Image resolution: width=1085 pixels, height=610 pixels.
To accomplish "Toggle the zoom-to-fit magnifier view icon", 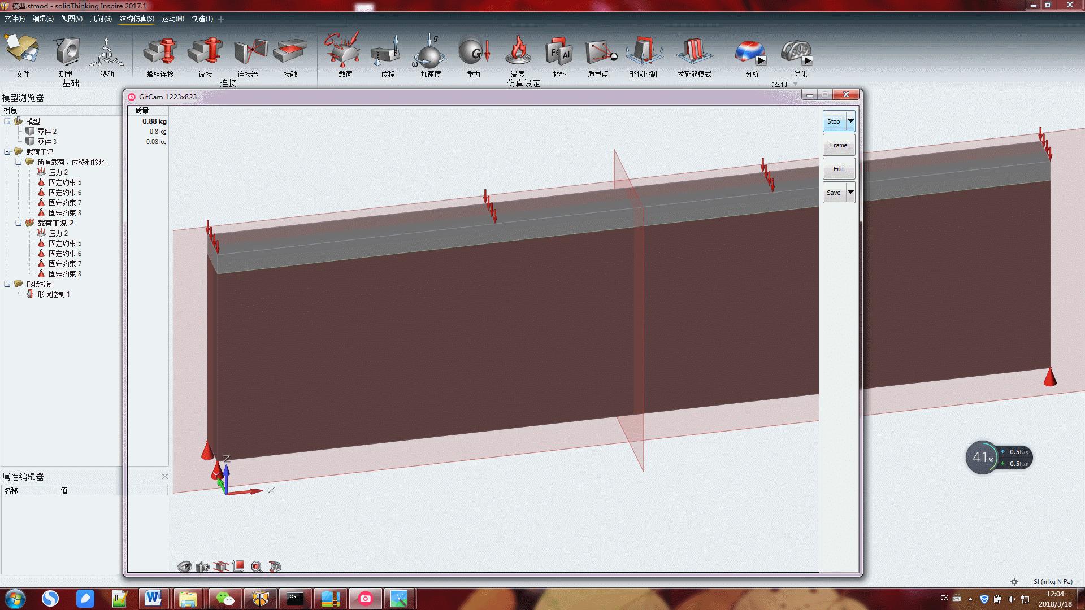I will [x=257, y=567].
